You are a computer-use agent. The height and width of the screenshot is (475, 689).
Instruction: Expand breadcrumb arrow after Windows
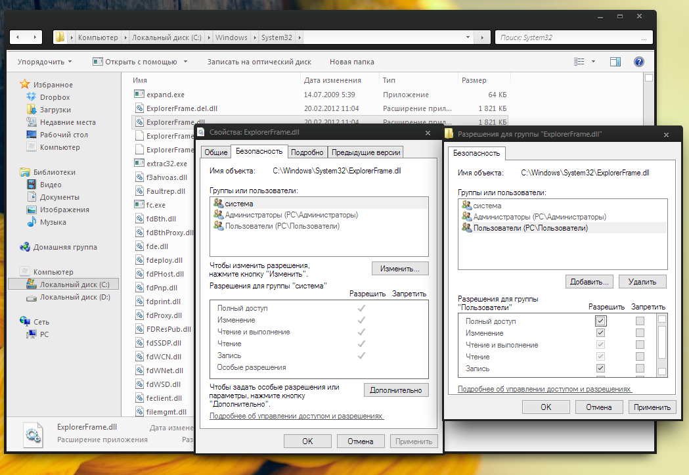coord(255,37)
